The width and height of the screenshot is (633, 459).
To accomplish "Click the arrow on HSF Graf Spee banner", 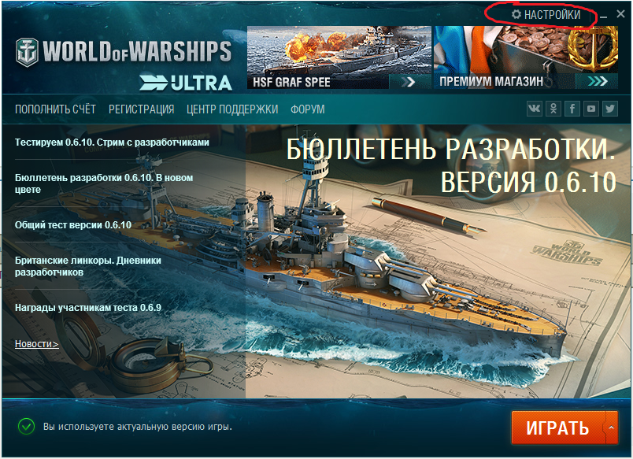I will point(408,82).
